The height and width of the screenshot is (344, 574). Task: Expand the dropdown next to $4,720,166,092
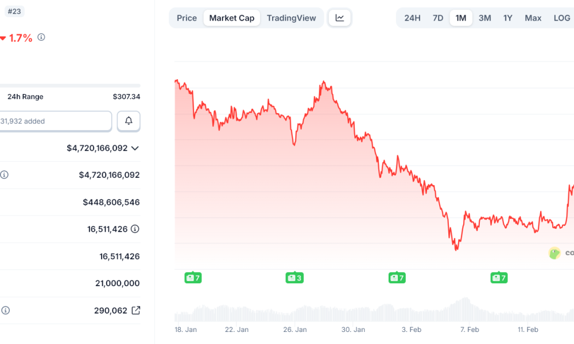tap(135, 148)
